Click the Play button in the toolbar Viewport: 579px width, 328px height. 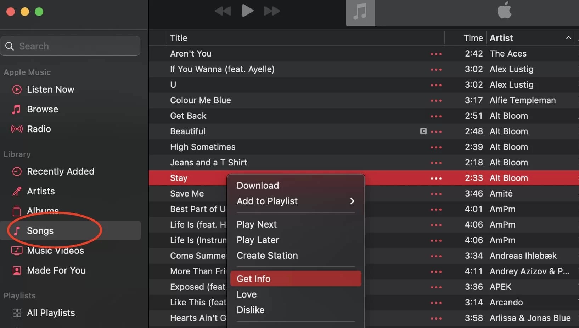point(248,11)
